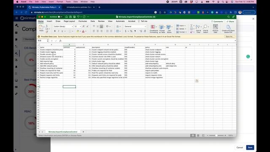Open the Data ribbon tab

click(93, 21)
